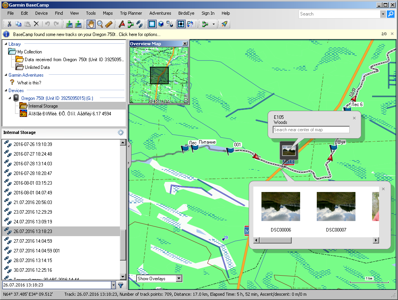The height and width of the screenshot is (300, 398).
Task: Toggle 2D map view button
Action: [152, 24]
